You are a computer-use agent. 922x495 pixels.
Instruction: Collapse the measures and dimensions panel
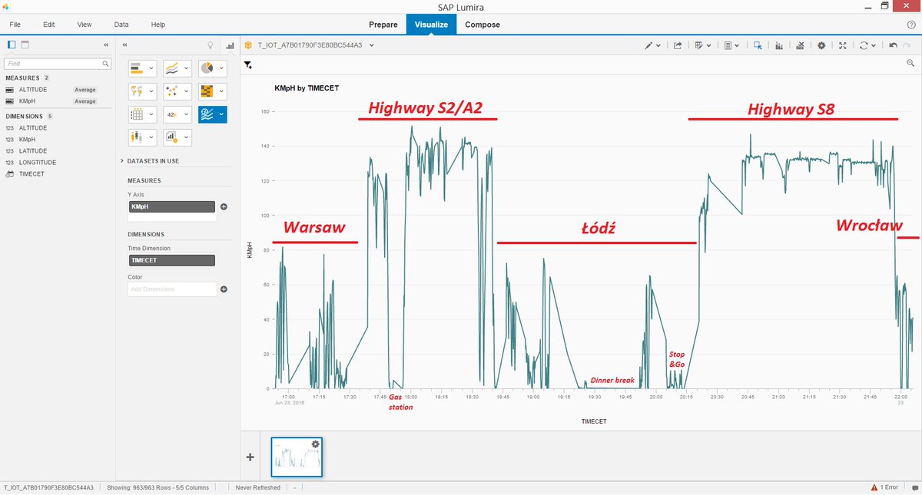[x=106, y=45]
